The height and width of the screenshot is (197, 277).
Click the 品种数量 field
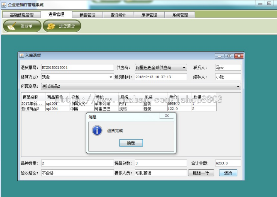77,163
